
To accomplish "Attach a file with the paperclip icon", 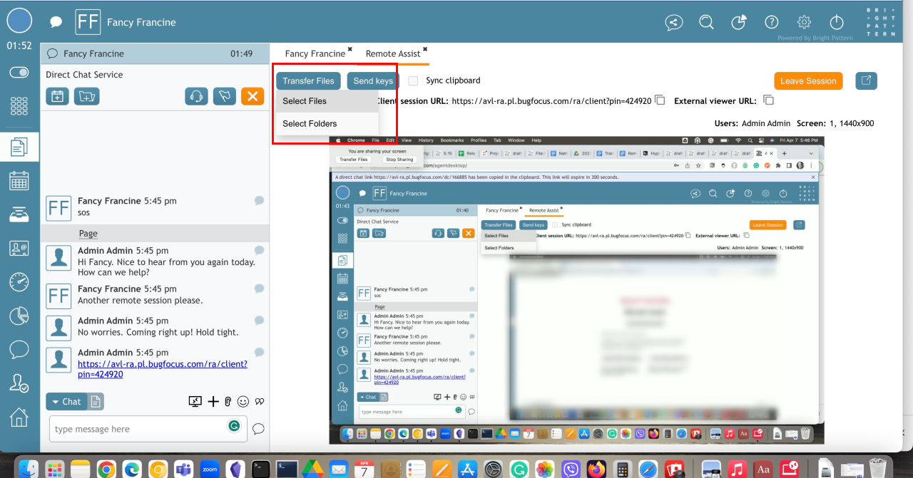I will pos(228,402).
